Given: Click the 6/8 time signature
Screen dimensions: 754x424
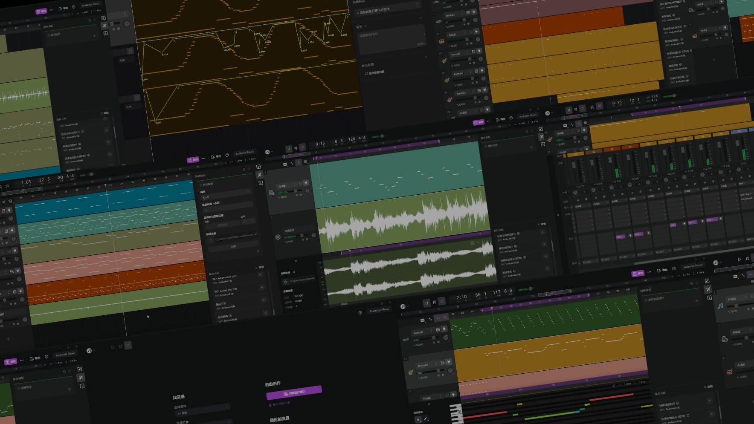Looking at the screenshot, I should click(508, 291).
